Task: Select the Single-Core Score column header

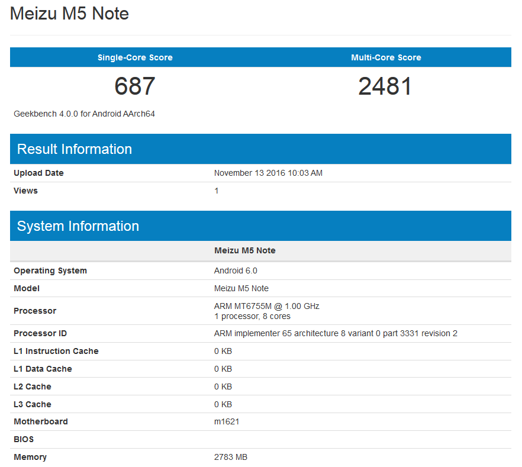Action: point(135,57)
